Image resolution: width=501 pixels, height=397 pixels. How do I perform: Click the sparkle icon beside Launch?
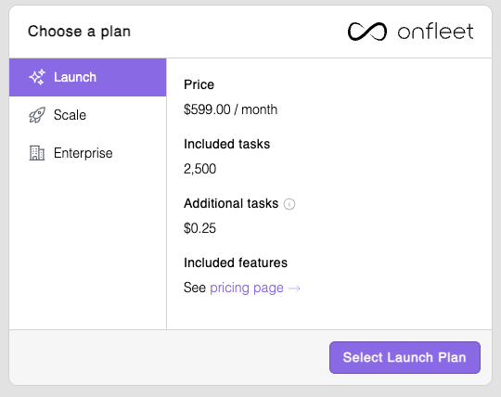[x=37, y=77]
